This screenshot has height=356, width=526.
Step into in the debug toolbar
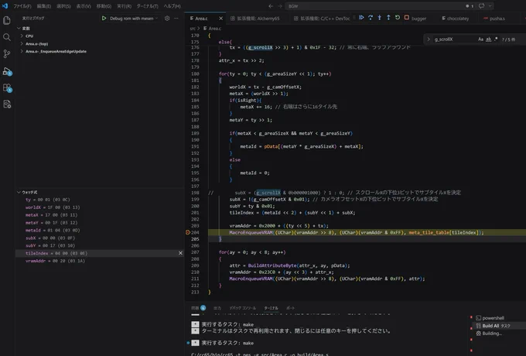(379, 18)
